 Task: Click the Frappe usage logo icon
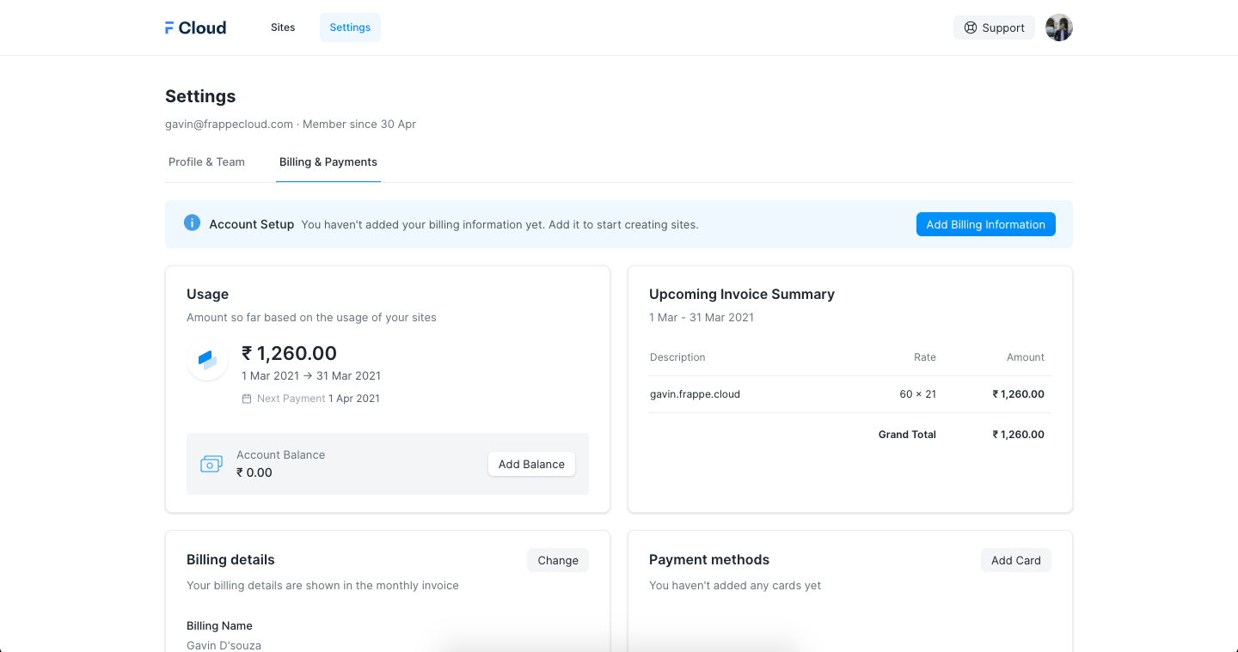[207, 360]
